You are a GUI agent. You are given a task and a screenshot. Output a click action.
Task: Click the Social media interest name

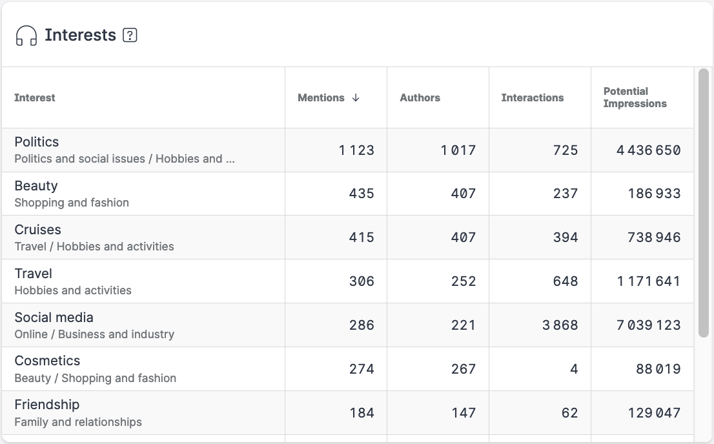pyautogui.click(x=54, y=318)
